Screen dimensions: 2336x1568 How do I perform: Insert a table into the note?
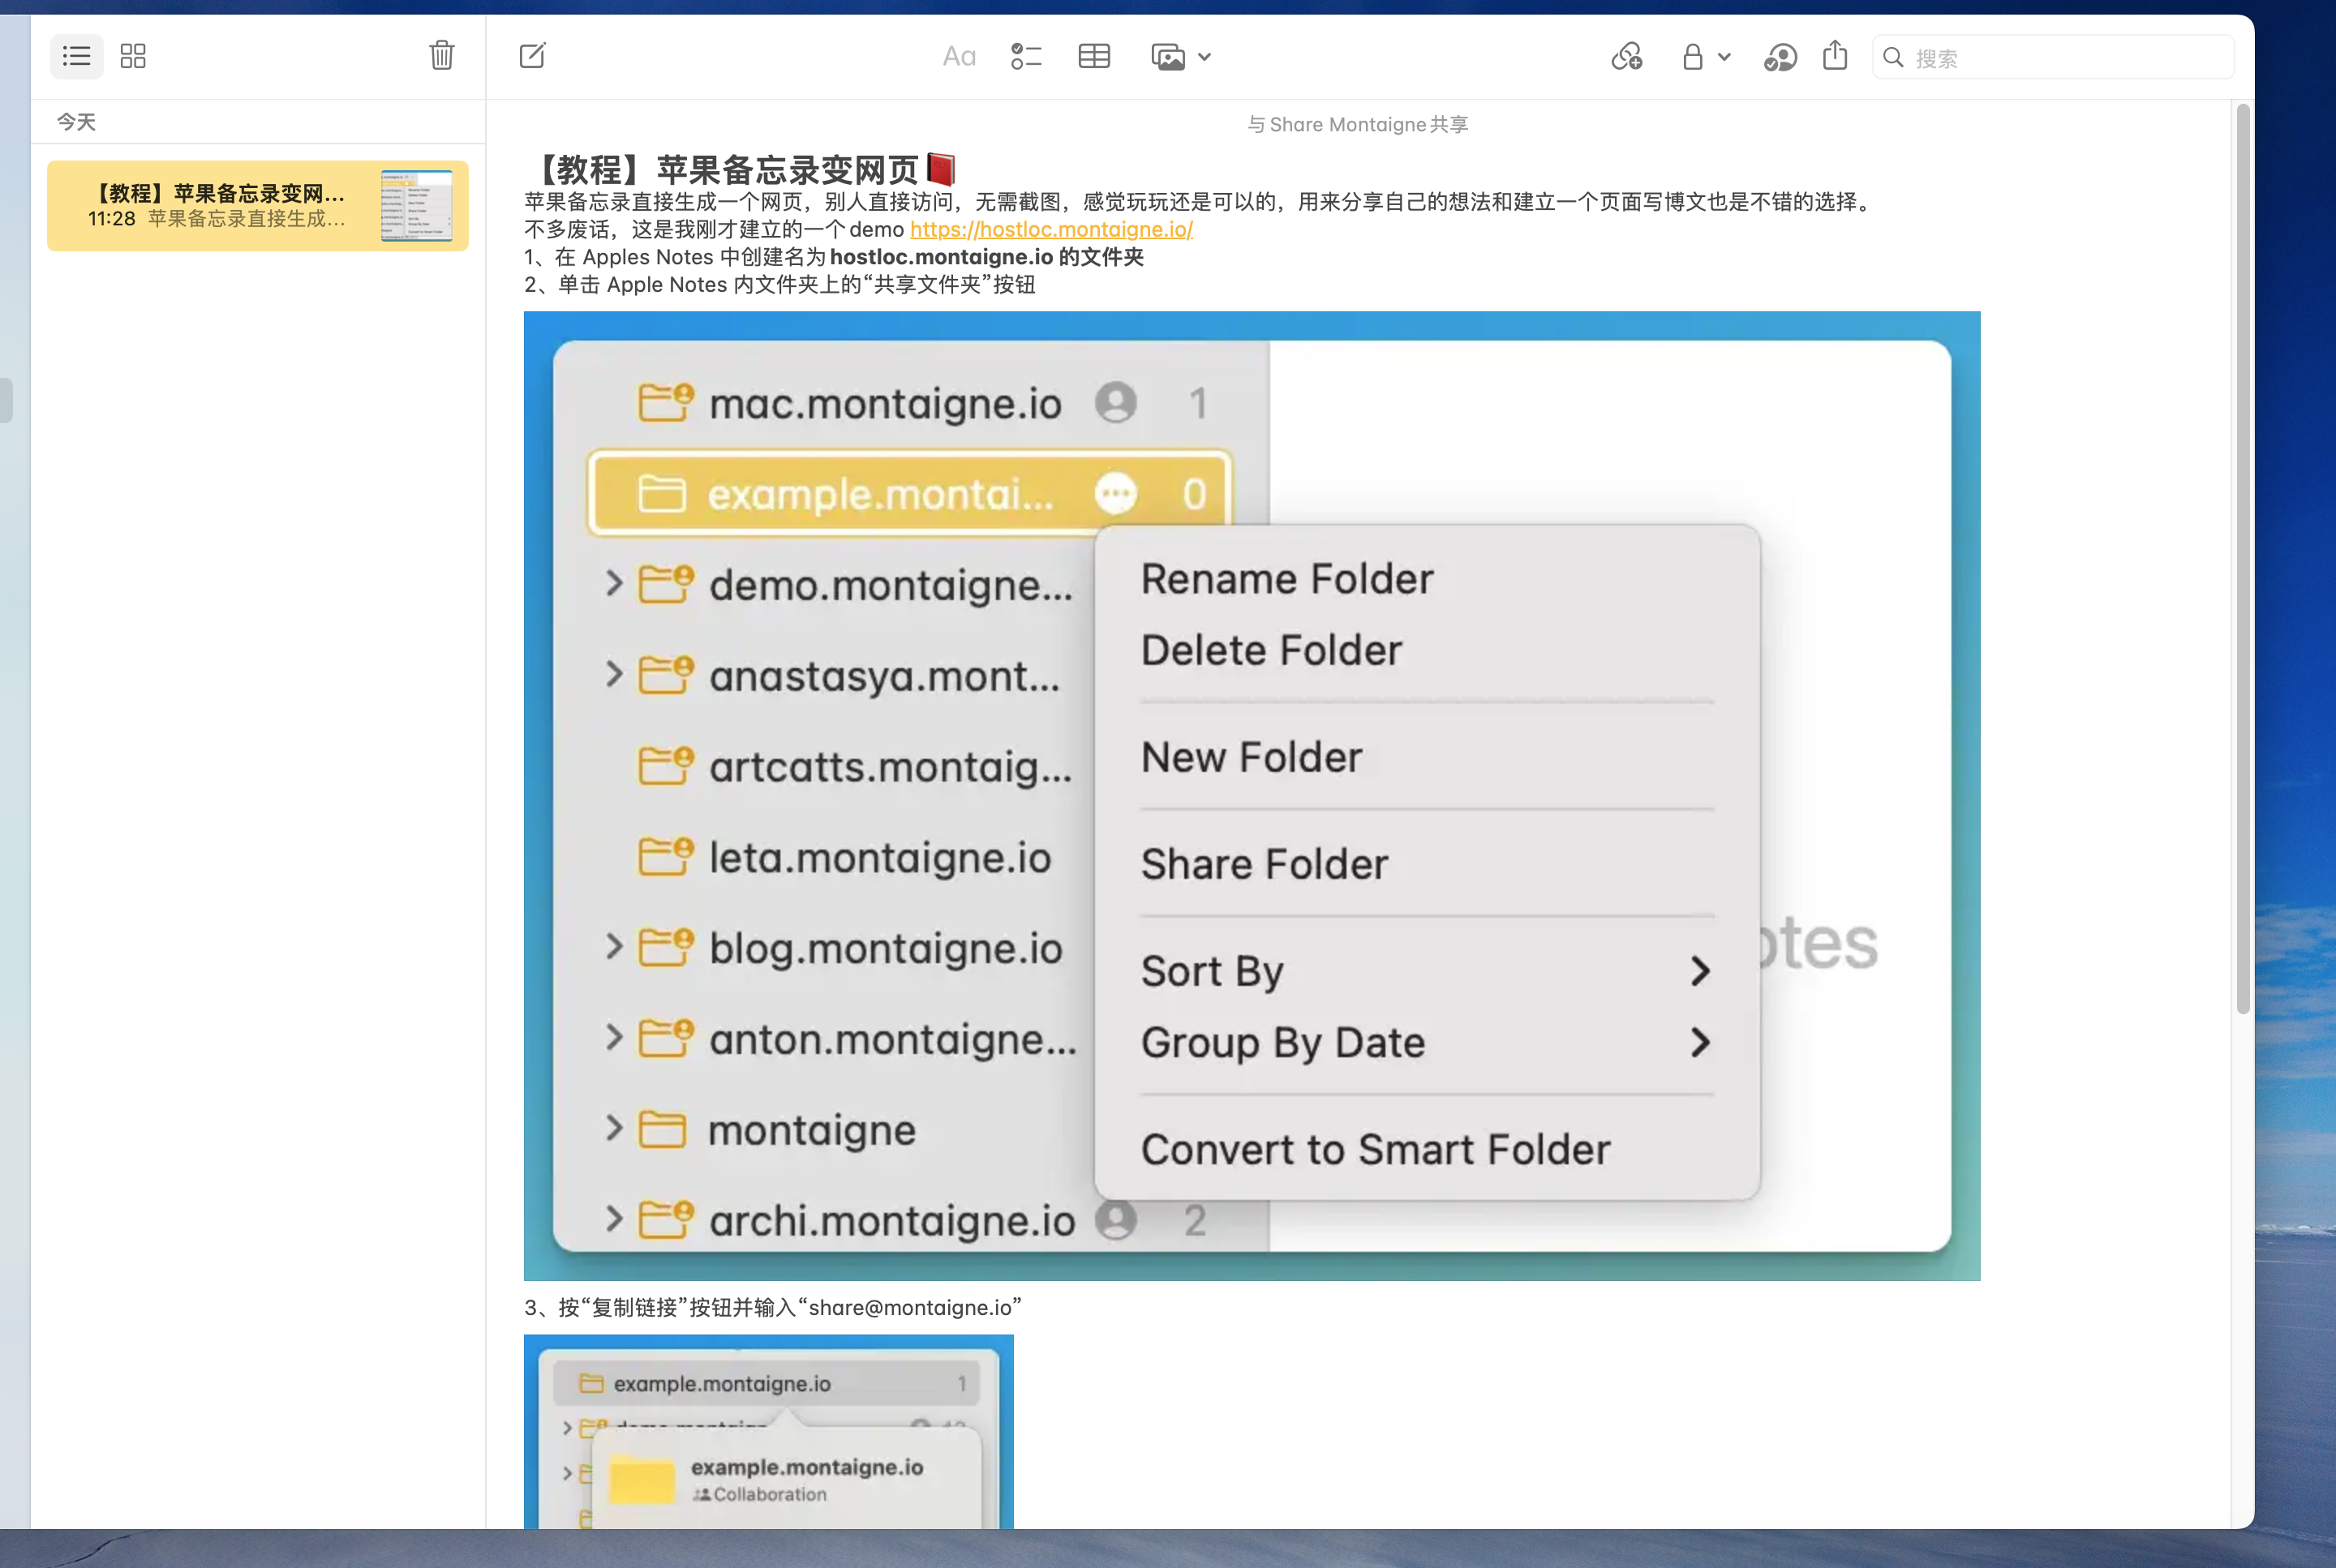point(1094,56)
